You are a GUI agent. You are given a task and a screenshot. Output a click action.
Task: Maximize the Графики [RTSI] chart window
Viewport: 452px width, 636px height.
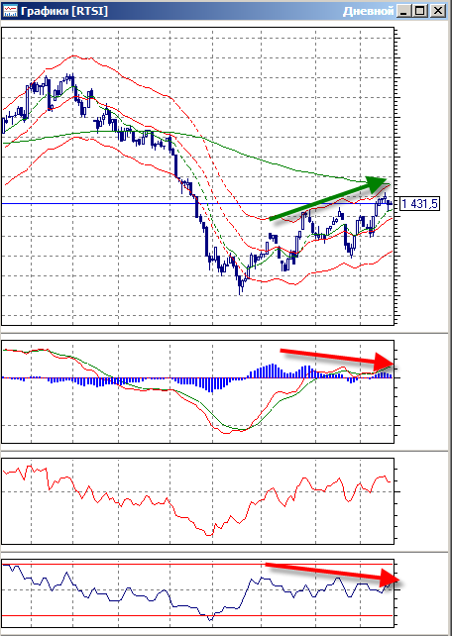point(420,11)
